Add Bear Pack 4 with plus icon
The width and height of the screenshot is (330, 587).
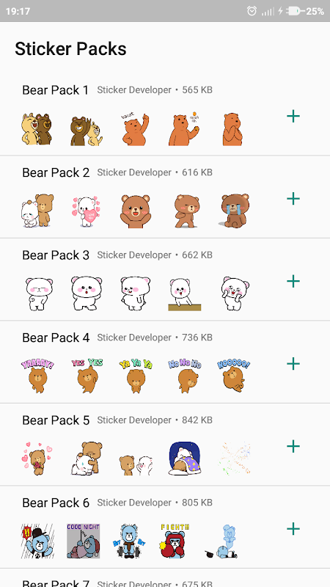coord(293,363)
